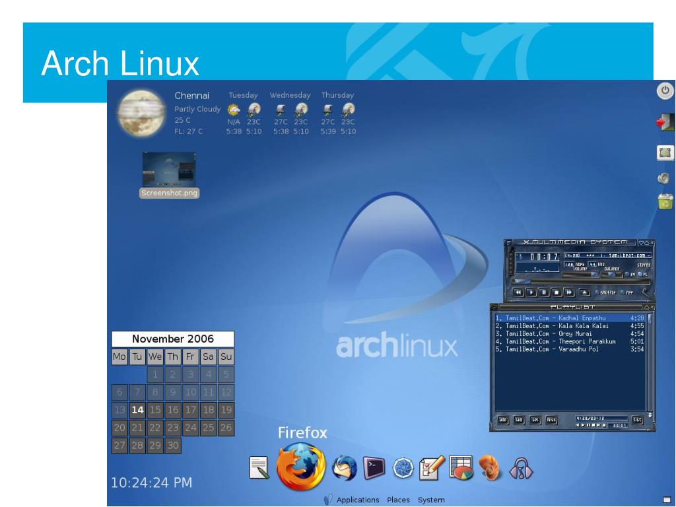The image size is (676, 507).
Task: Click the GNOME foot icon beside Applications
Action: [329, 500]
